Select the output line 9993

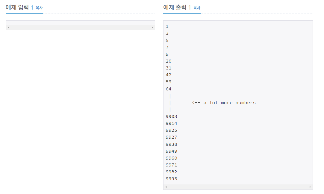pyautogui.click(x=171, y=179)
